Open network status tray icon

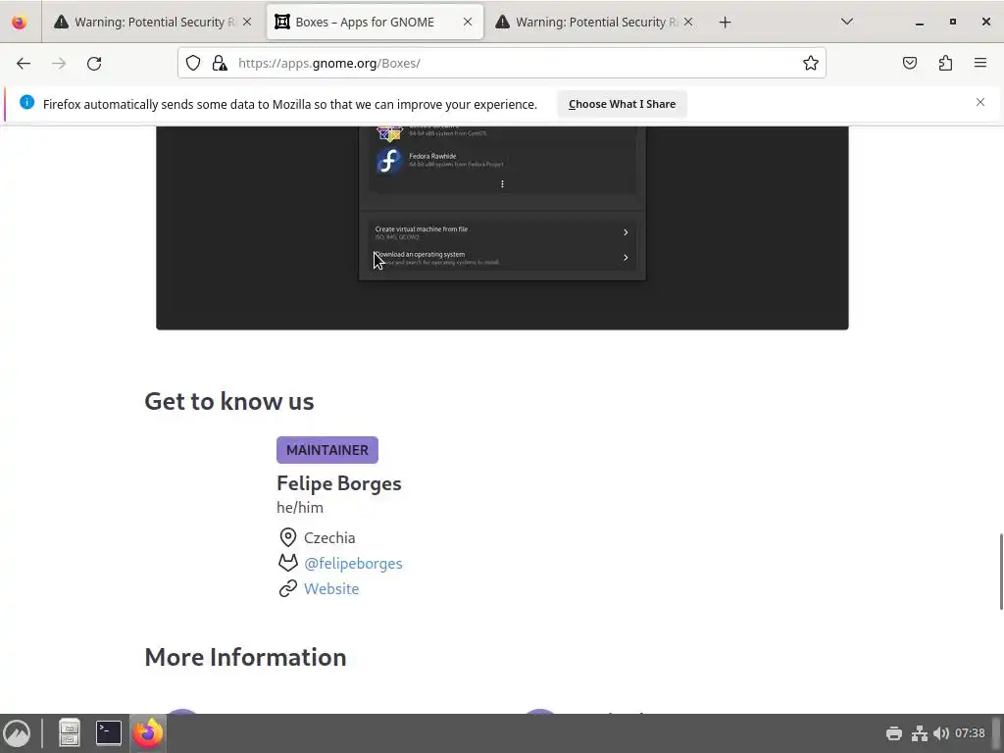[x=920, y=733]
